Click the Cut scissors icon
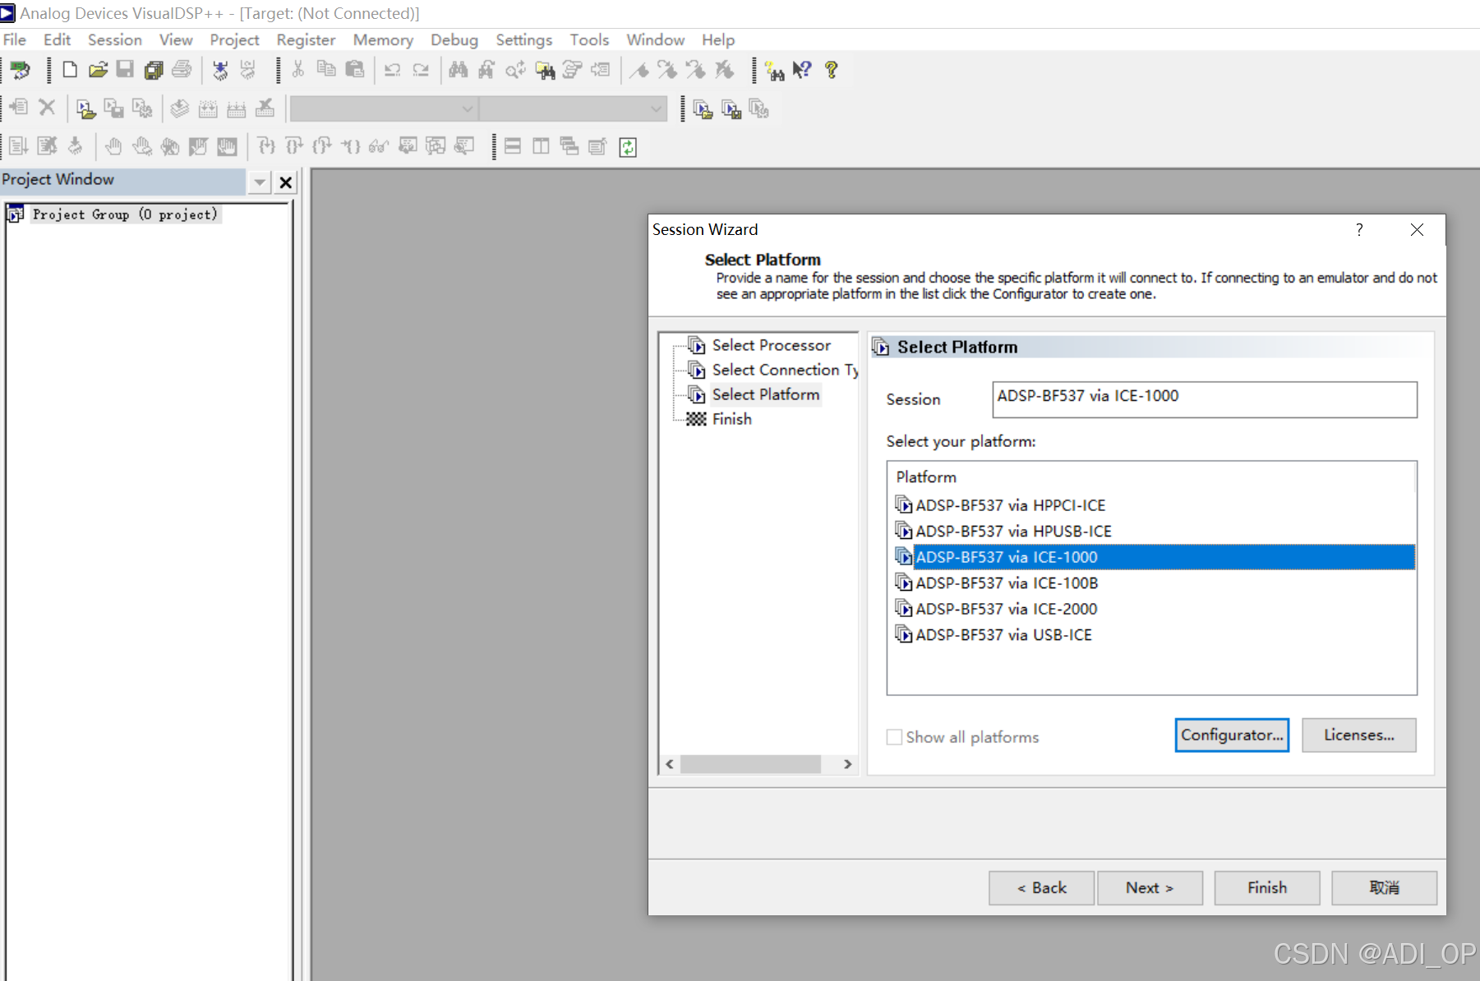This screenshot has width=1480, height=981. pos(298,70)
